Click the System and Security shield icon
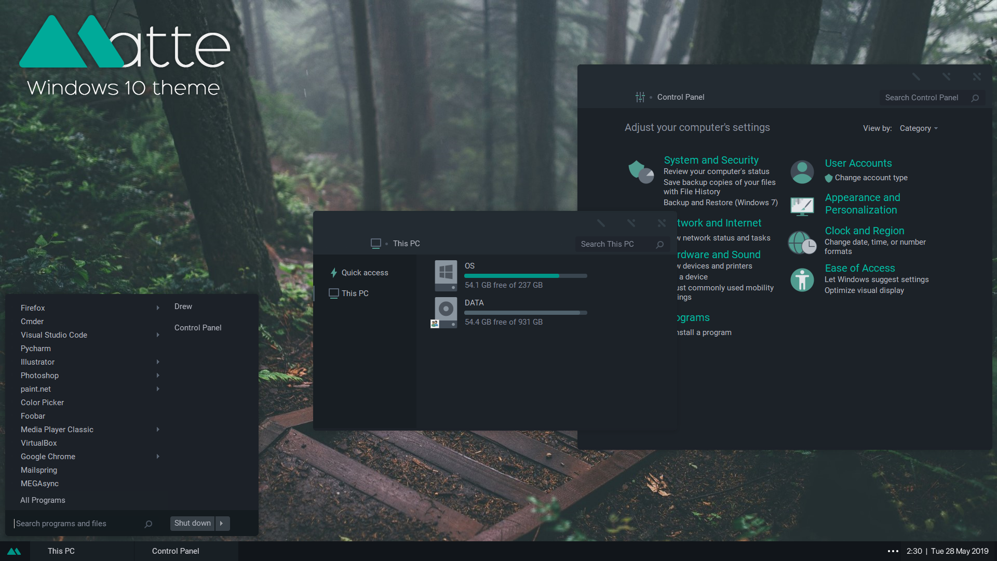Viewport: 997px width, 561px height. tap(641, 172)
